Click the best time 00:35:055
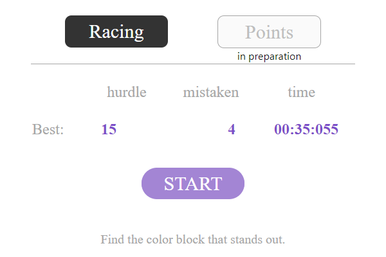This screenshot has height=257, width=386. 306,130
